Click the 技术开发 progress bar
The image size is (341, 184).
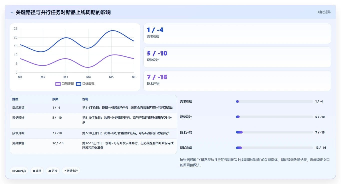pos(274,132)
